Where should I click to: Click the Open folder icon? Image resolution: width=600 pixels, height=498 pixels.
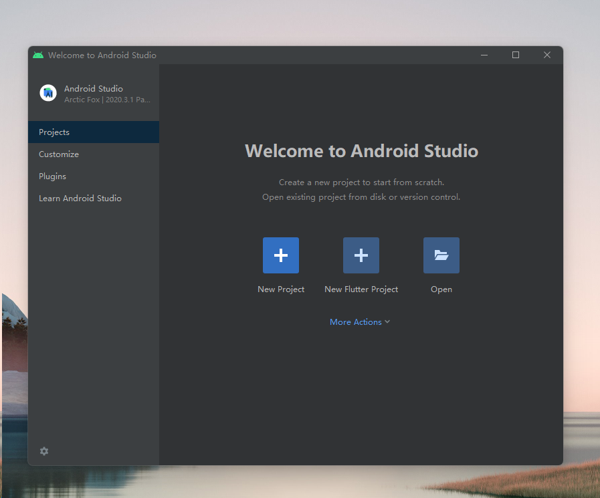click(441, 255)
